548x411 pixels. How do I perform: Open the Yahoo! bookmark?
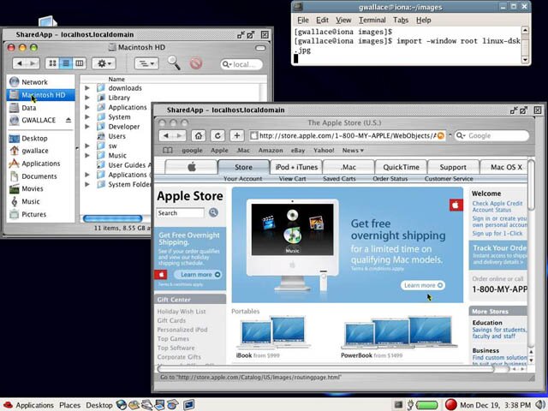324,151
